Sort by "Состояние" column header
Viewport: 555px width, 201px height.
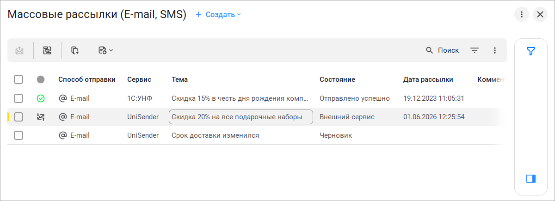[x=337, y=79]
